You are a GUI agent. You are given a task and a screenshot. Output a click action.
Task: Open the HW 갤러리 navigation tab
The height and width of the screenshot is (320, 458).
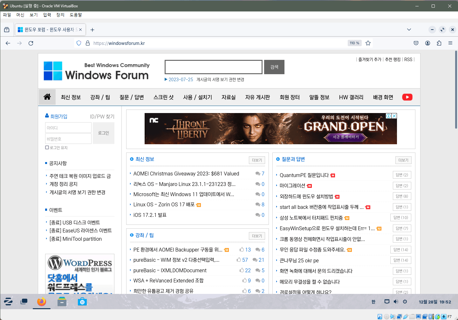point(351,97)
